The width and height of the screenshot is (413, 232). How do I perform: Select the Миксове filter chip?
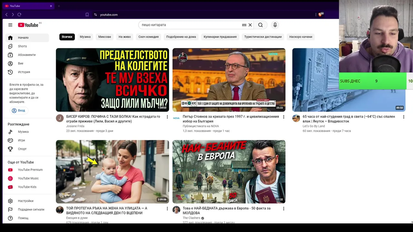[x=105, y=37]
